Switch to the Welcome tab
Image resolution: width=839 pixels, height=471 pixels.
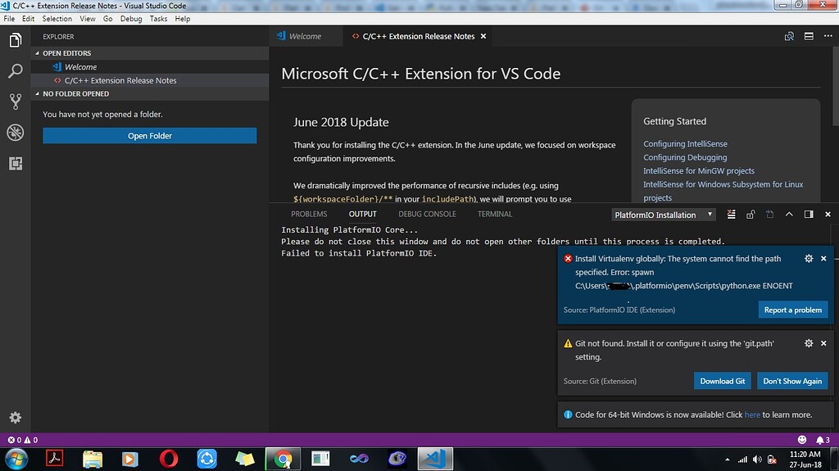pyautogui.click(x=306, y=36)
